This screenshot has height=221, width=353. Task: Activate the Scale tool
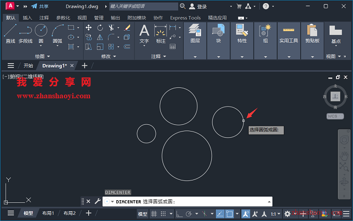click(x=100, y=47)
